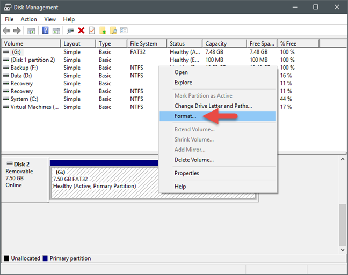
Task: Click the folder with magnifier icon
Action: pyautogui.click(x=113, y=31)
